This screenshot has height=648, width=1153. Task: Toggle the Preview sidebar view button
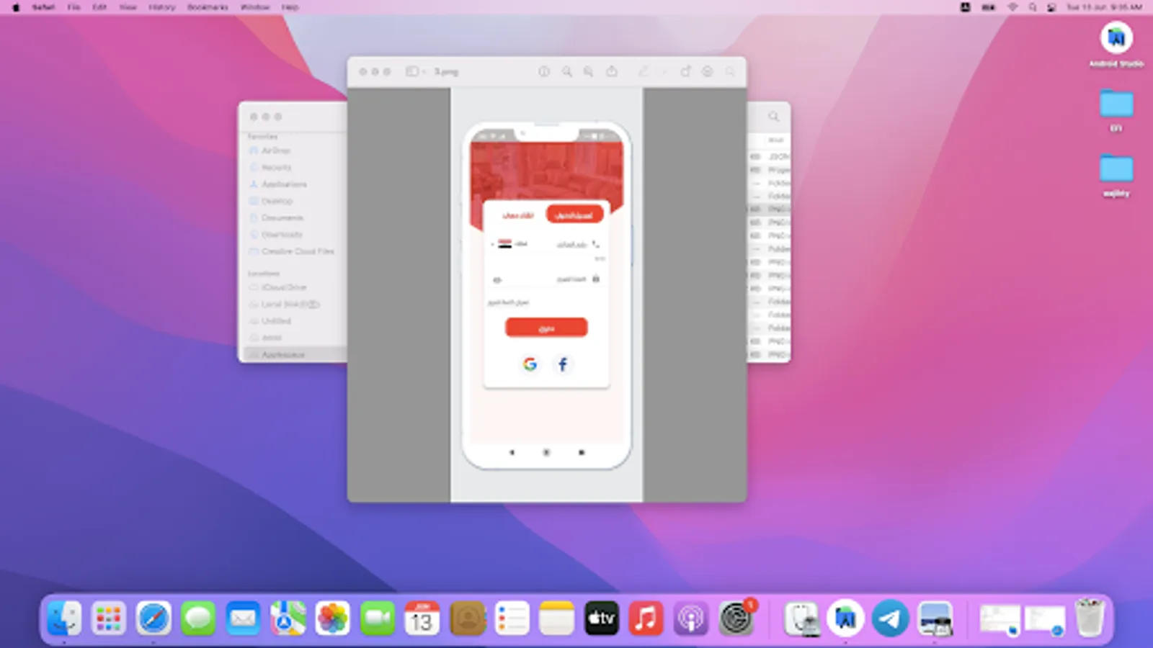click(x=411, y=71)
